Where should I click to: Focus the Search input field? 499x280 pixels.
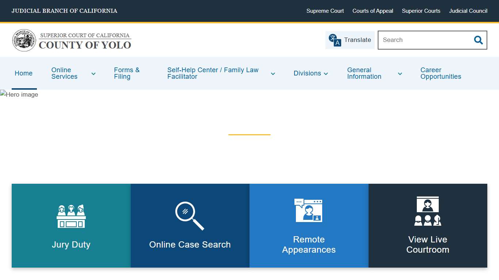click(424, 40)
